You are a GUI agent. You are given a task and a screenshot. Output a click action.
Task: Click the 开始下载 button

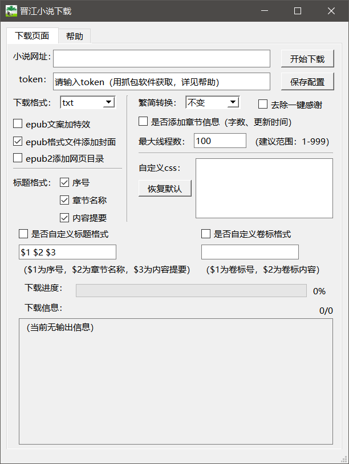click(x=307, y=59)
